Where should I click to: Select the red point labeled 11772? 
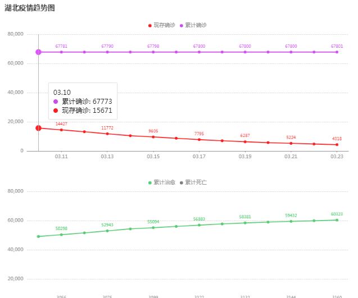pos(107,134)
